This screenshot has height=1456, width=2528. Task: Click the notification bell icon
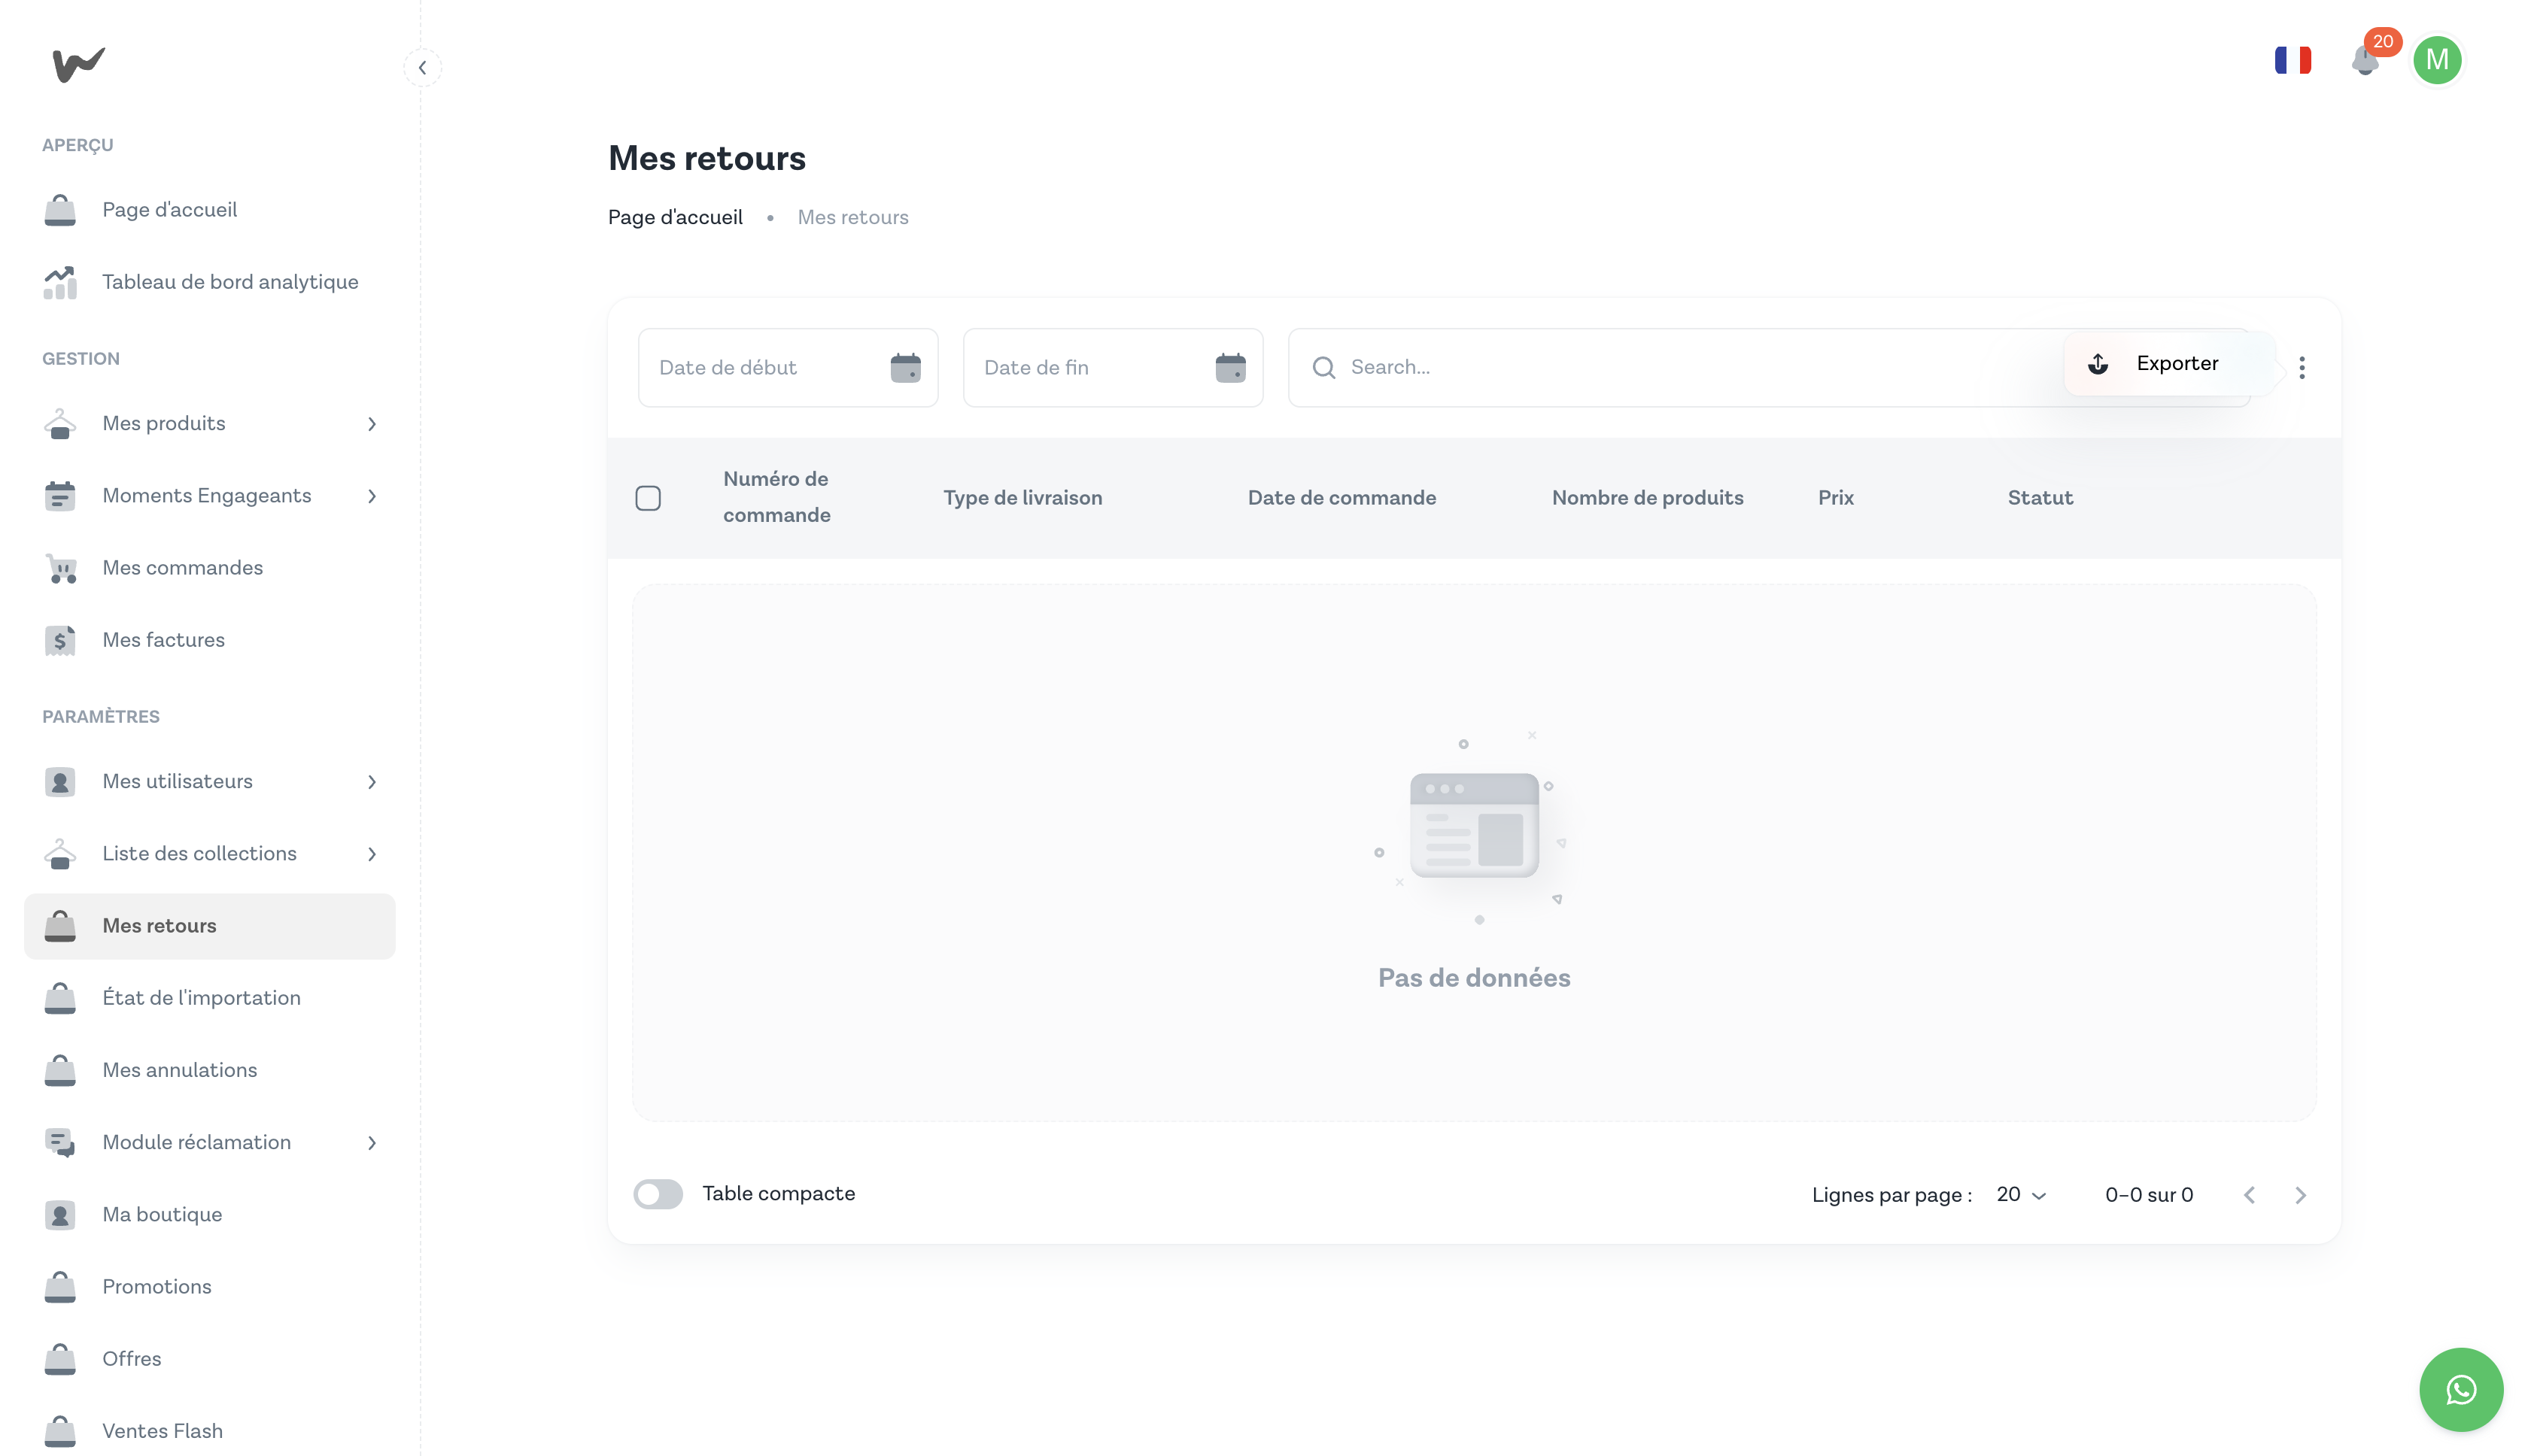[x=2364, y=61]
